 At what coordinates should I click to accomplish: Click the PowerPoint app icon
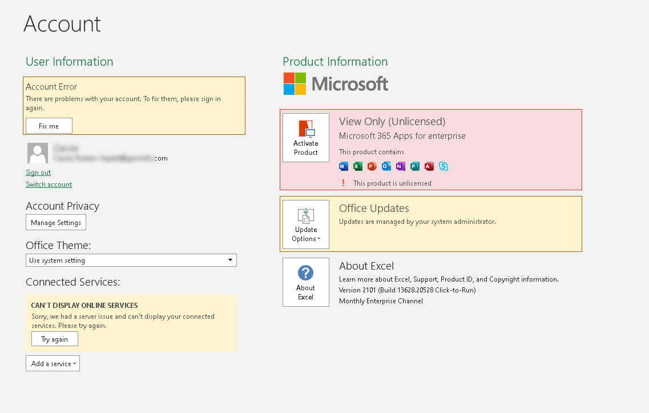click(x=372, y=167)
